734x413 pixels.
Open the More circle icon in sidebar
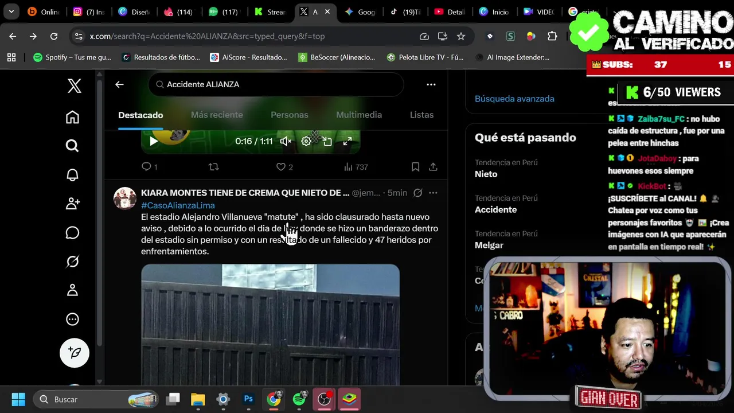tap(72, 319)
